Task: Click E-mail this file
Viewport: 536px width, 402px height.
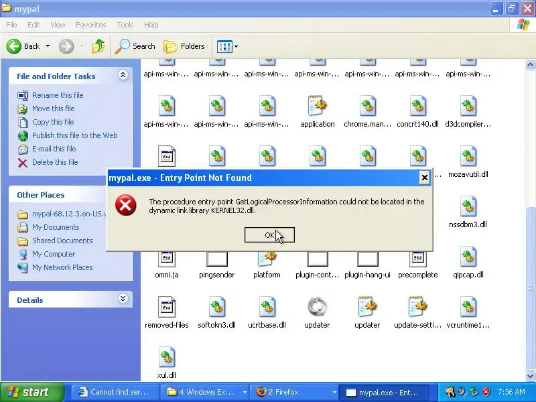Action: point(54,149)
